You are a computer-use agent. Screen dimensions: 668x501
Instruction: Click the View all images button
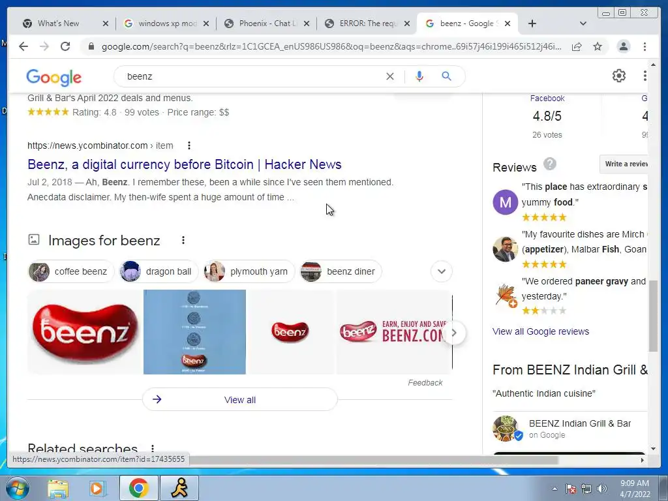240,400
